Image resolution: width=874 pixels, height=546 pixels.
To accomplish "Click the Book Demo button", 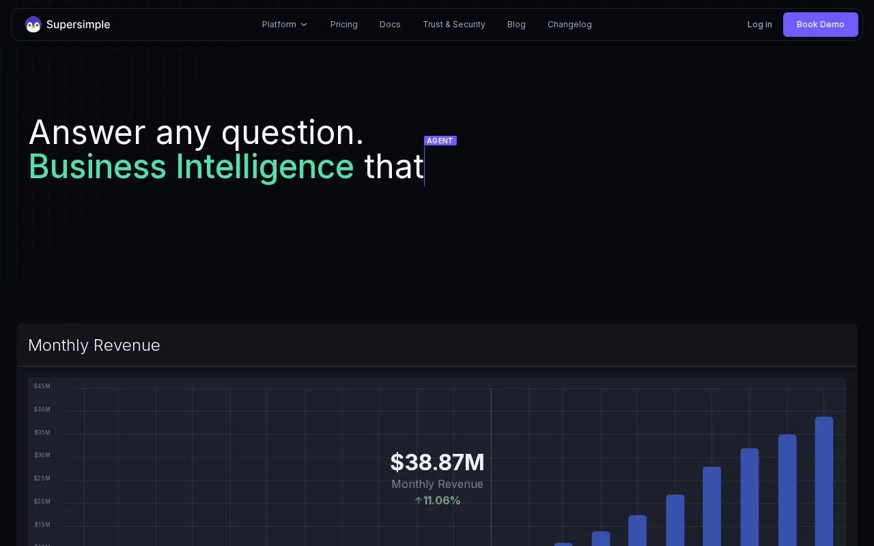I will (x=820, y=25).
